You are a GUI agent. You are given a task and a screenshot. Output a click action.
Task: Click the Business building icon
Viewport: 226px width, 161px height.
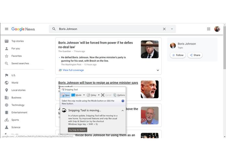7,97
